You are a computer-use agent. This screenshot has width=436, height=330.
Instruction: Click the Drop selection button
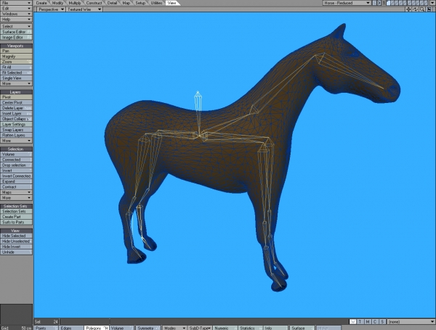pos(16,165)
